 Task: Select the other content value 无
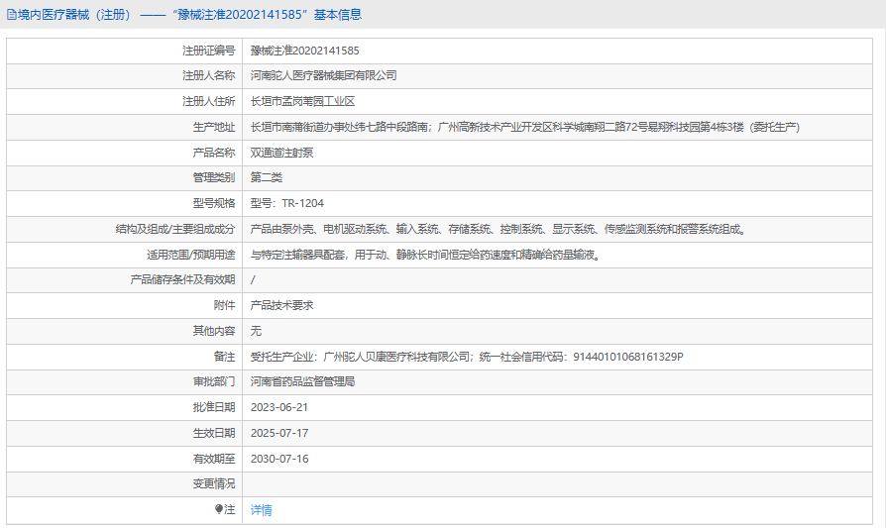pyautogui.click(x=256, y=331)
